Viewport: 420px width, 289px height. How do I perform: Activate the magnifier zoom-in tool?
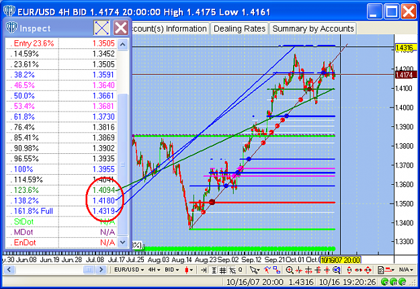point(290,270)
